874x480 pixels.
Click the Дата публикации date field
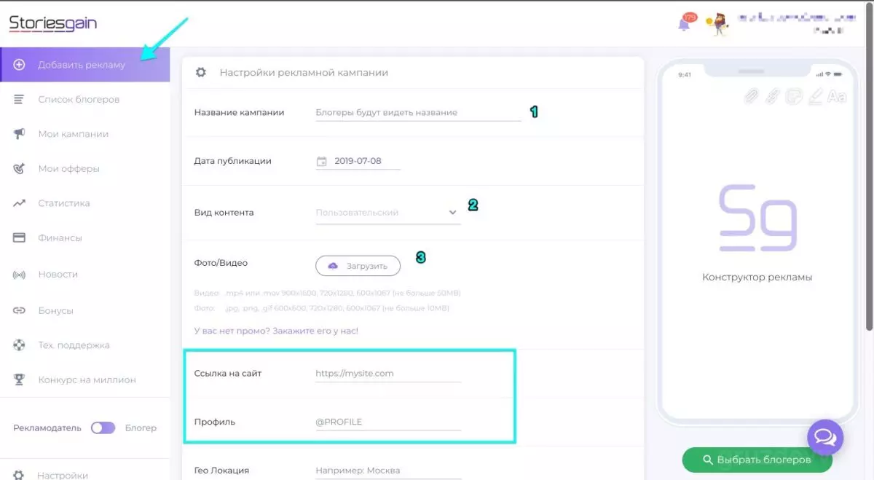[358, 161]
